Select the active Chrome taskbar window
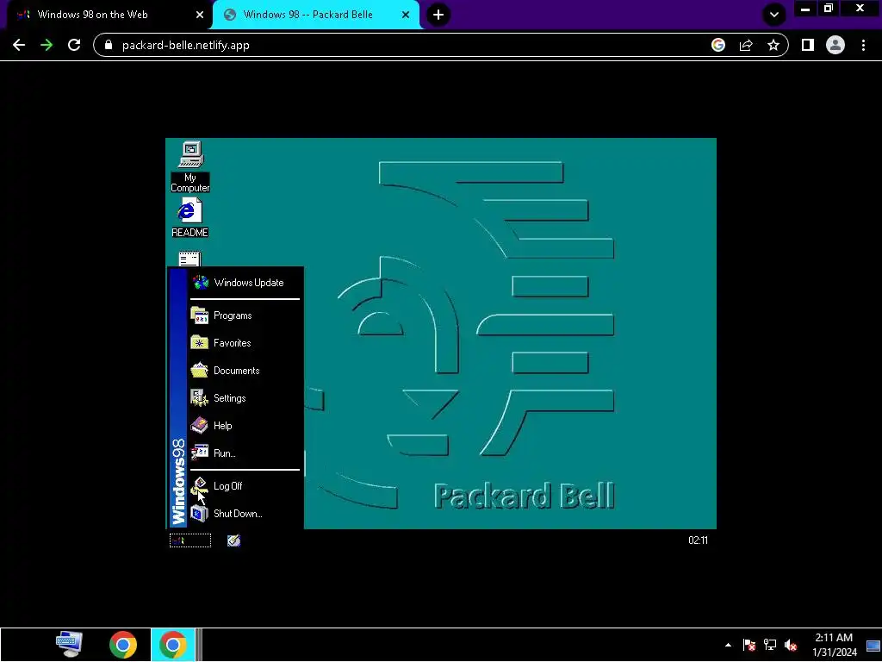This screenshot has width=882, height=662. (172, 645)
